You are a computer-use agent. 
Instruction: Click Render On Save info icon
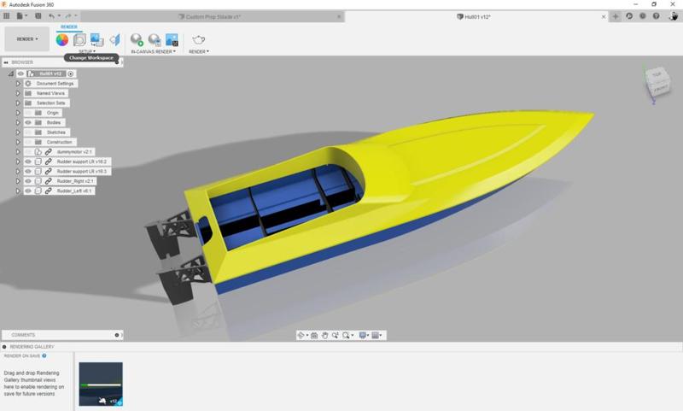coord(44,355)
